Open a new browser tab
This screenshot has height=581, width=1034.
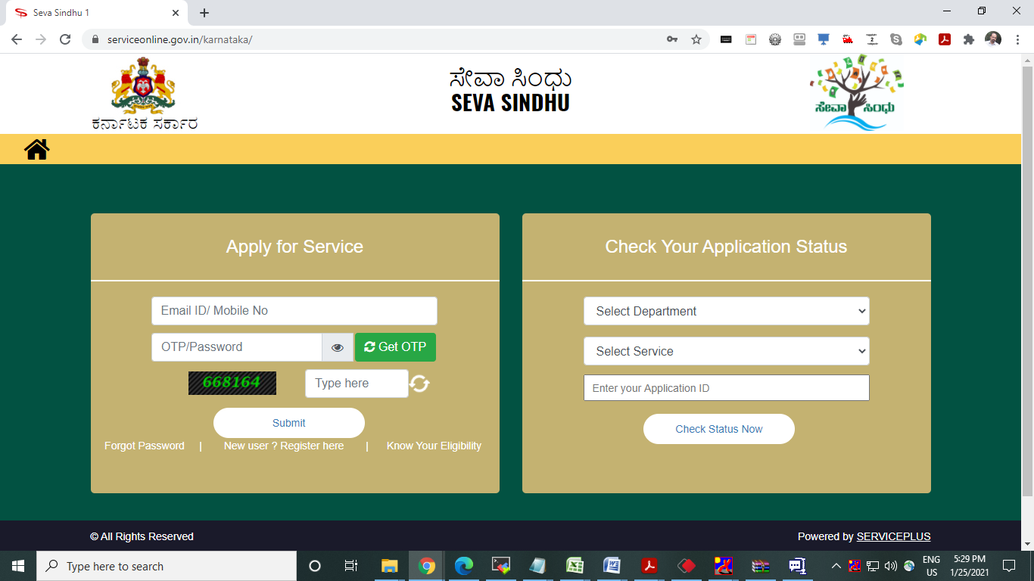coord(204,13)
